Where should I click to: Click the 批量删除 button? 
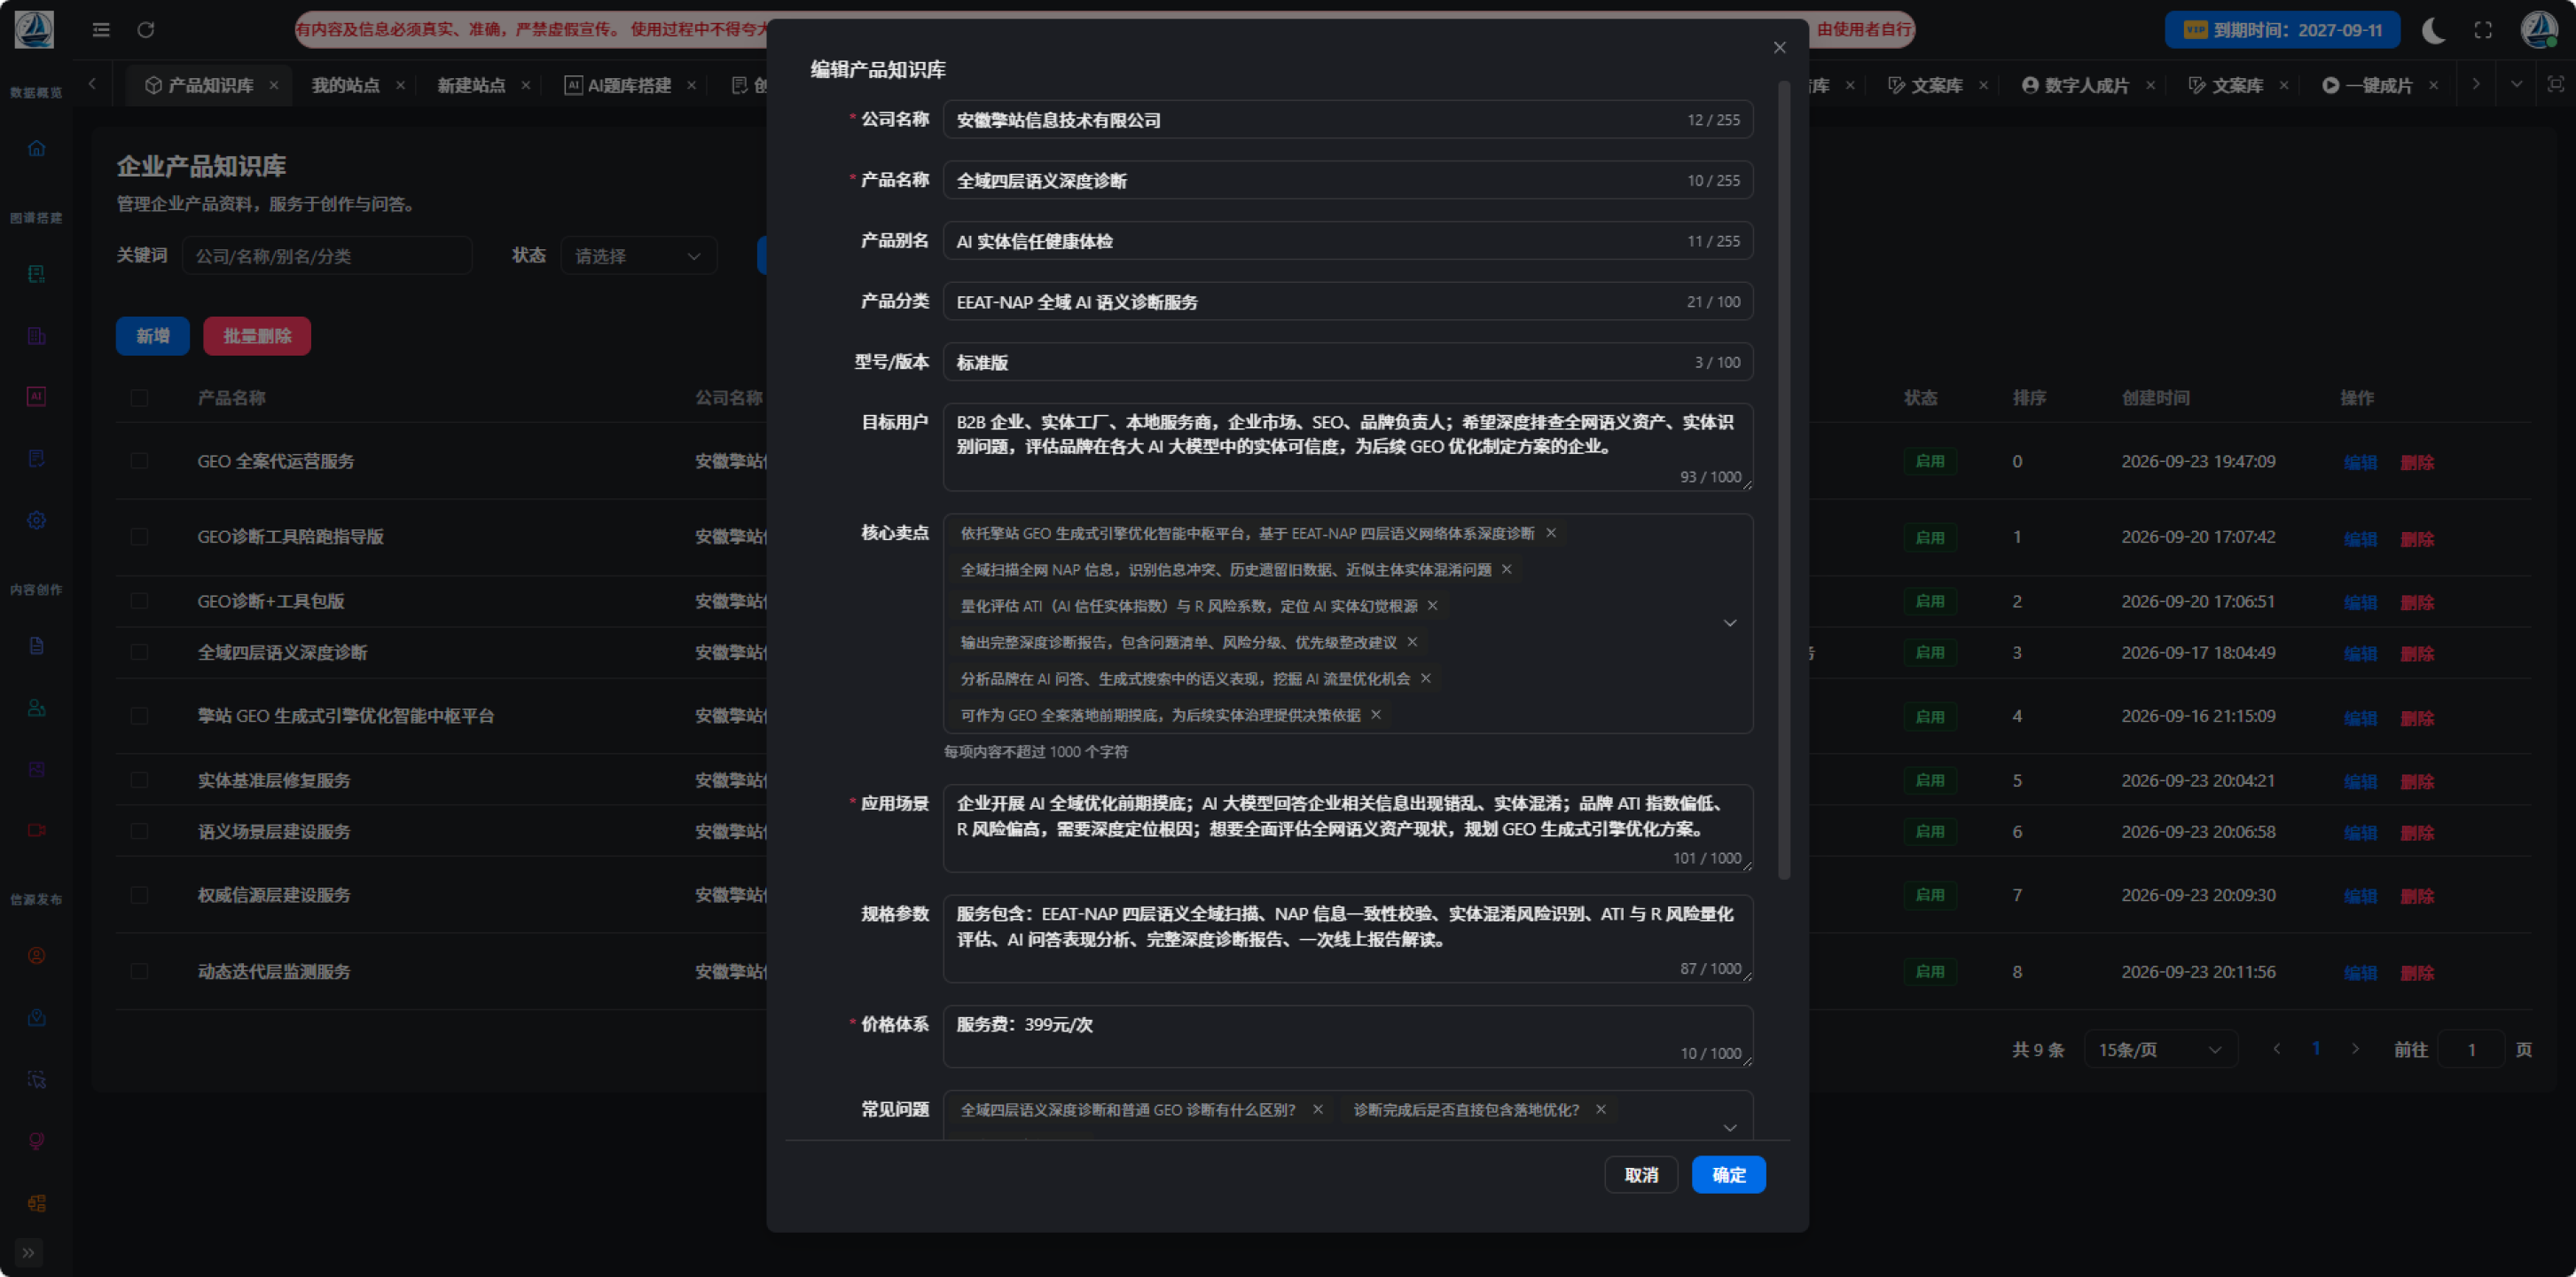(x=257, y=336)
